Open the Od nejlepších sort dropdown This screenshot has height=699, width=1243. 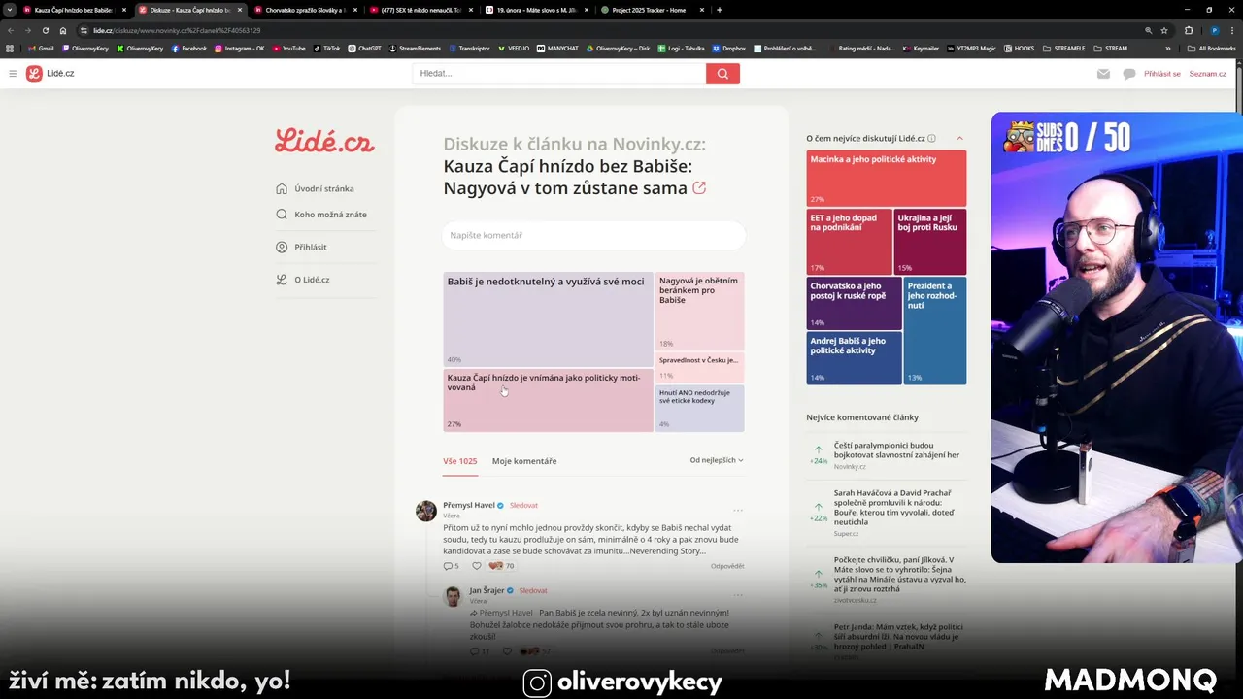717,460
